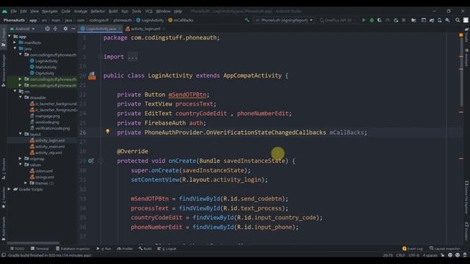Open the Build tool window button

point(145,249)
